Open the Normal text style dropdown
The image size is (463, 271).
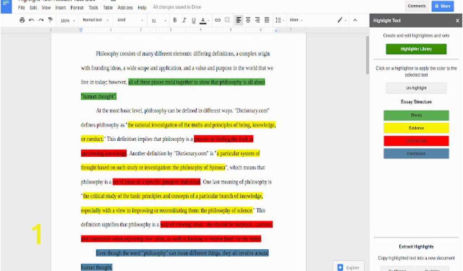95,20
